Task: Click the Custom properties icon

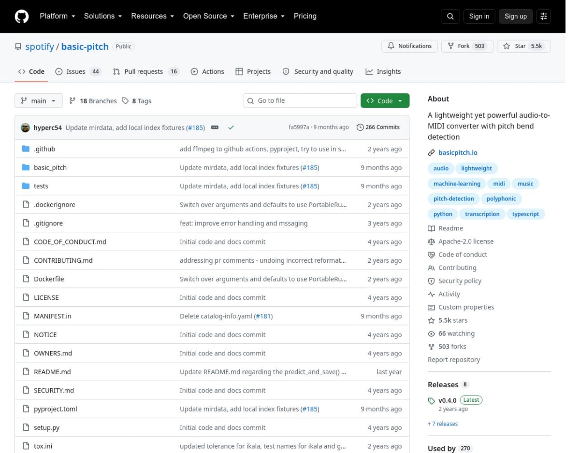Action: [431, 307]
